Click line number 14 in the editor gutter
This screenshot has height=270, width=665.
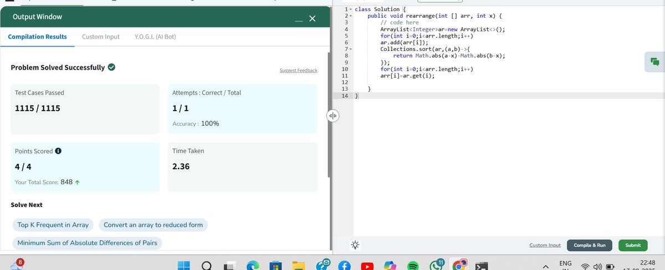[344, 96]
